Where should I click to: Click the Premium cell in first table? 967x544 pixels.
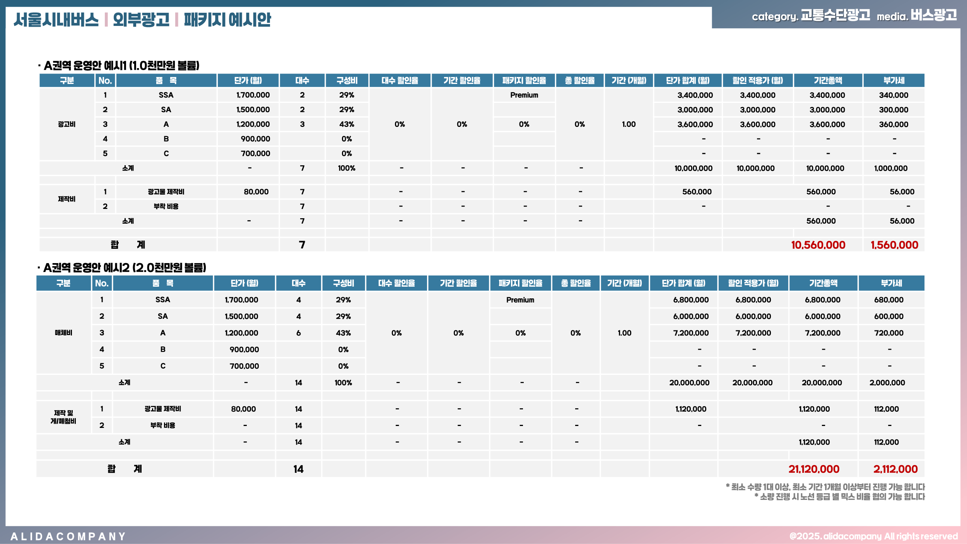[524, 95]
